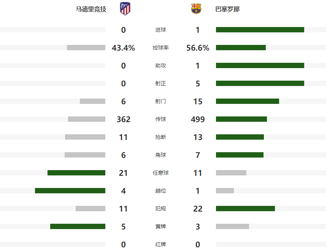Click Barcelona's green 射门 shots bar
327x250 pixels.
click(247, 101)
